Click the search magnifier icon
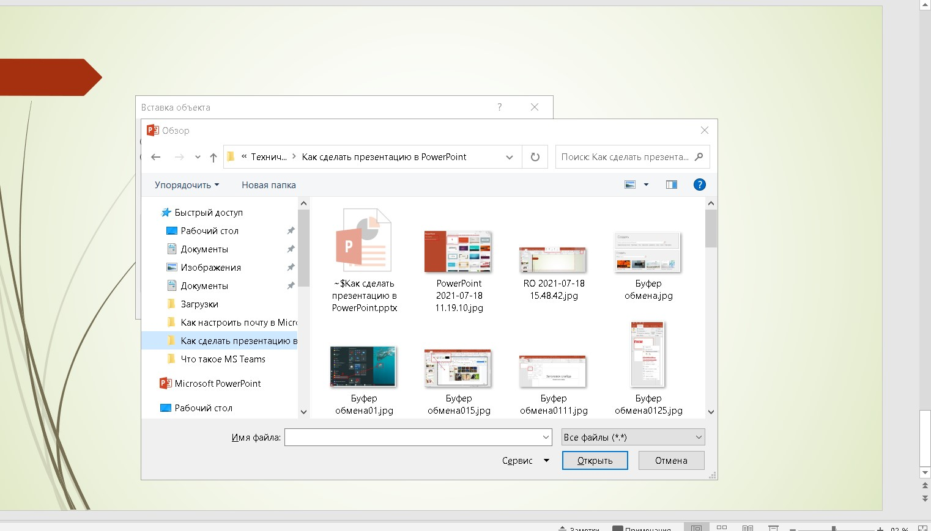Screen dimensions: 931x531 point(699,157)
